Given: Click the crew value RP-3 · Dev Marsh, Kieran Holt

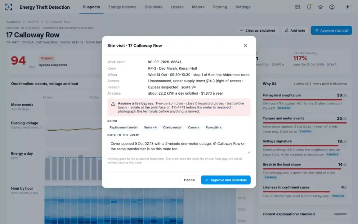Looking at the screenshot, I should click(173, 68).
